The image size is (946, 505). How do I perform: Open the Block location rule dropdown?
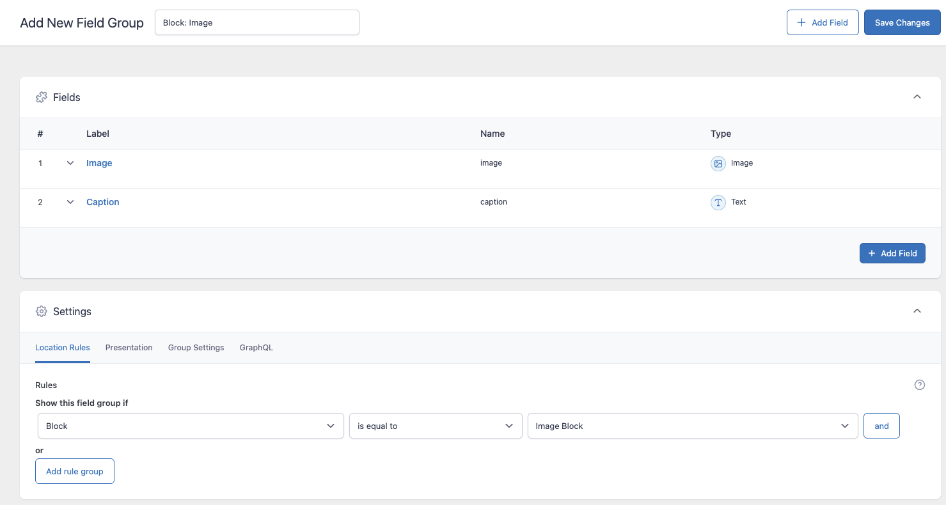tap(191, 426)
